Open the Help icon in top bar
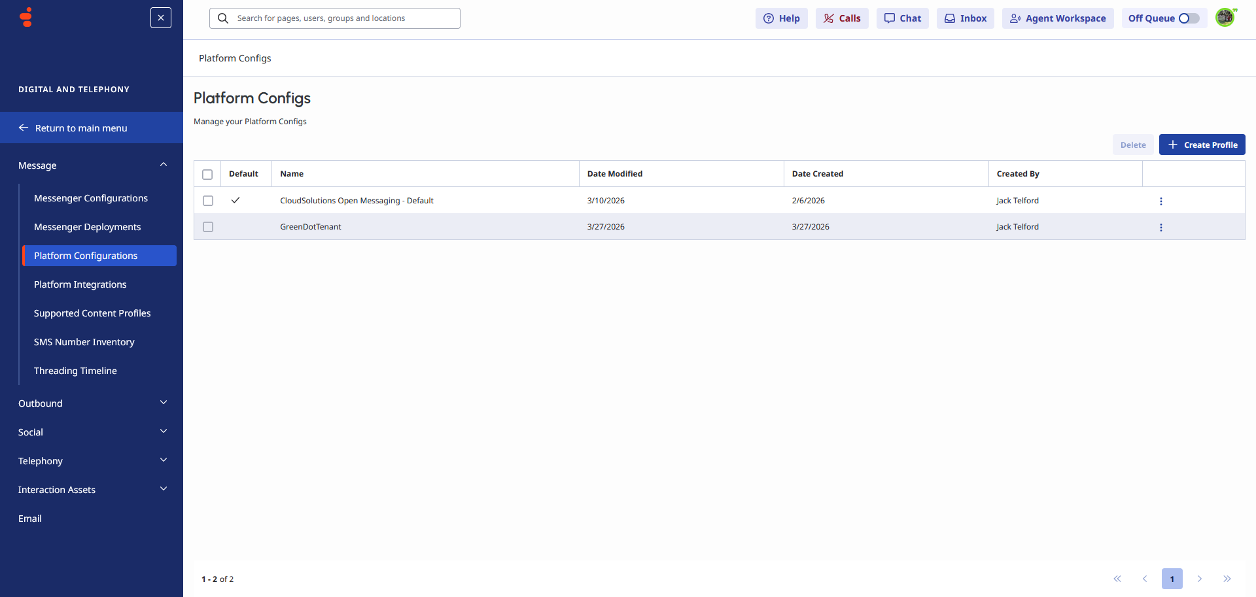1256x597 pixels. tap(781, 18)
